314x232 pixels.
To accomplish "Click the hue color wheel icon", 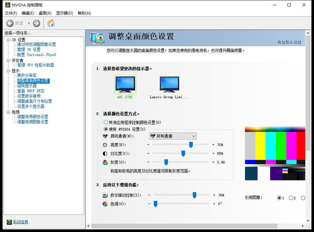I will 105,204.
